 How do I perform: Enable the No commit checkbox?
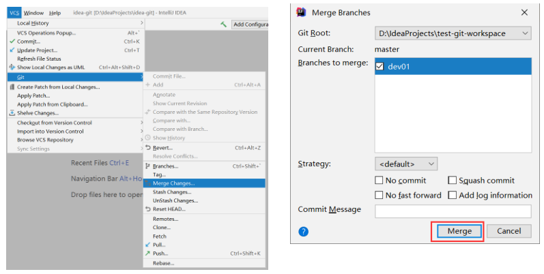point(379,181)
